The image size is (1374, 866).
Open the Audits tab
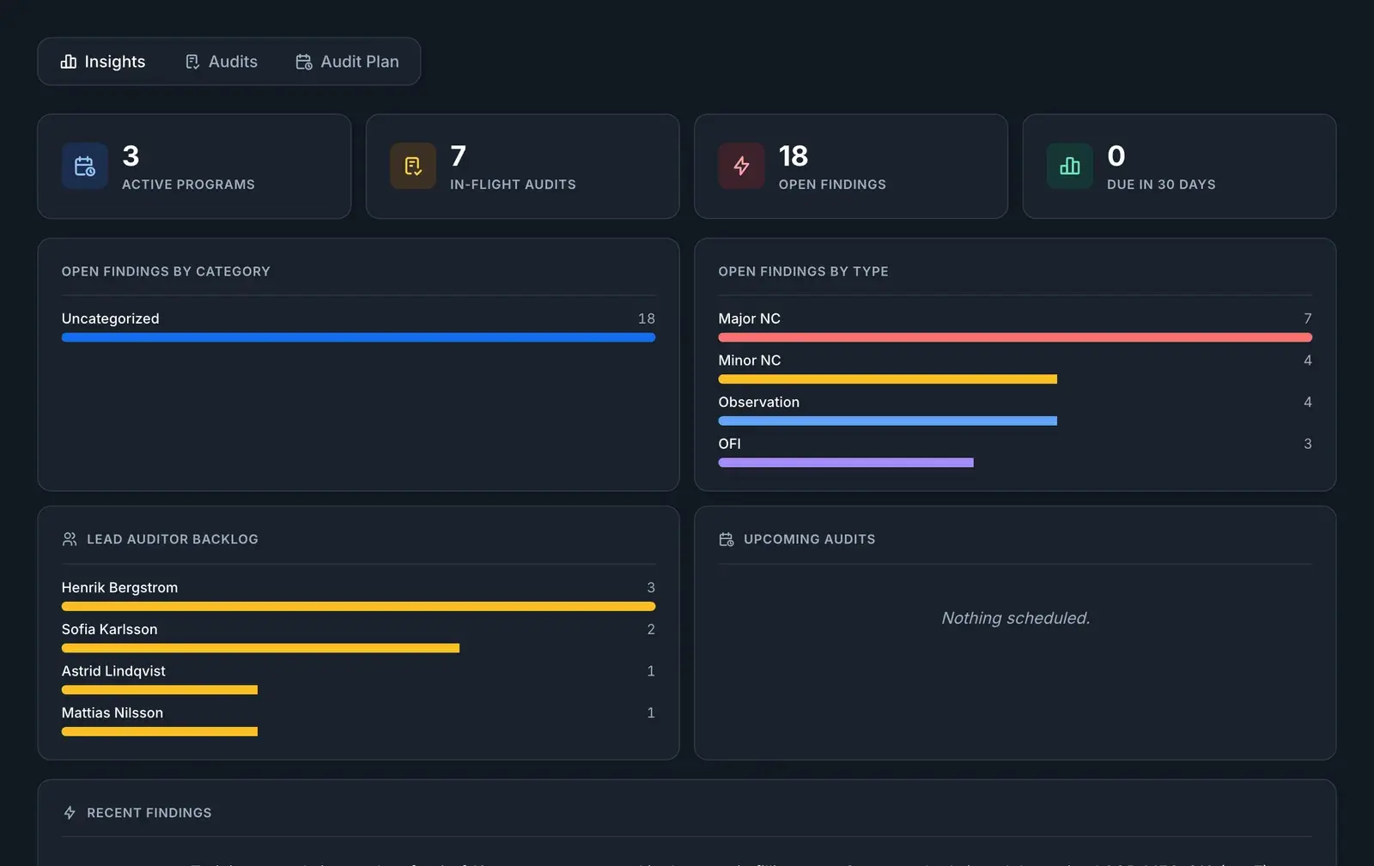coord(222,62)
